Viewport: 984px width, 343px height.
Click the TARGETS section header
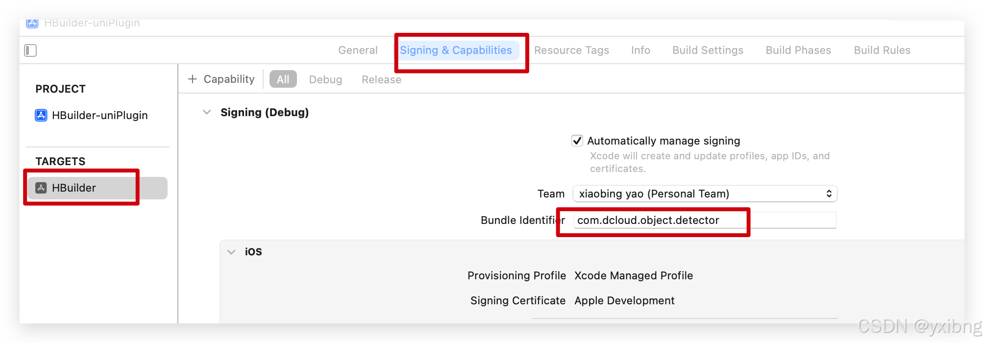coord(60,161)
